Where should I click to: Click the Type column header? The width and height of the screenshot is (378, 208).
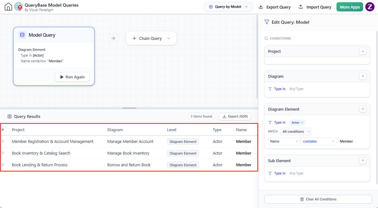217,130
